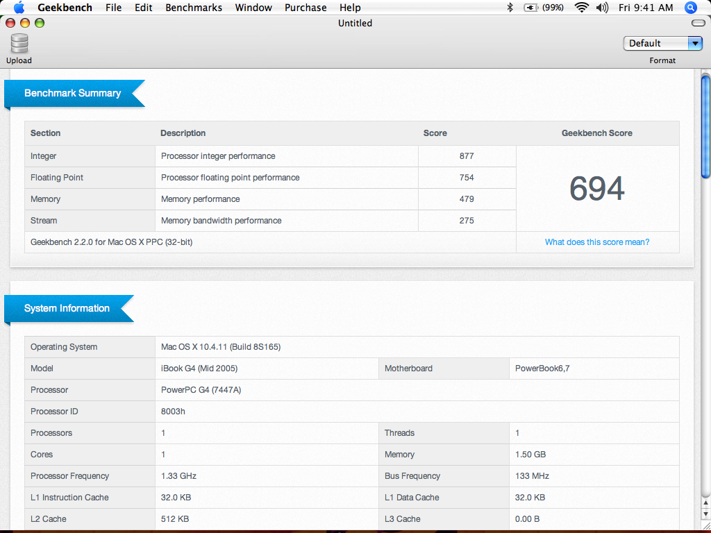Click the 'Operating System' row label
The image size is (711, 533).
64,347
